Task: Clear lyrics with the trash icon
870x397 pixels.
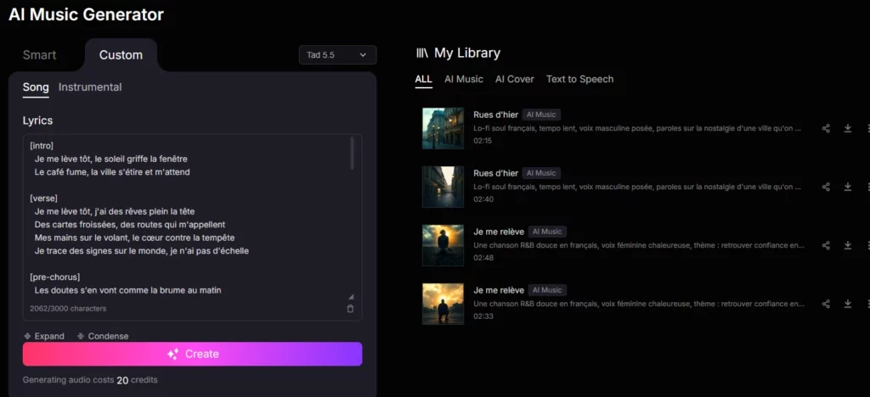Action: click(350, 309)
